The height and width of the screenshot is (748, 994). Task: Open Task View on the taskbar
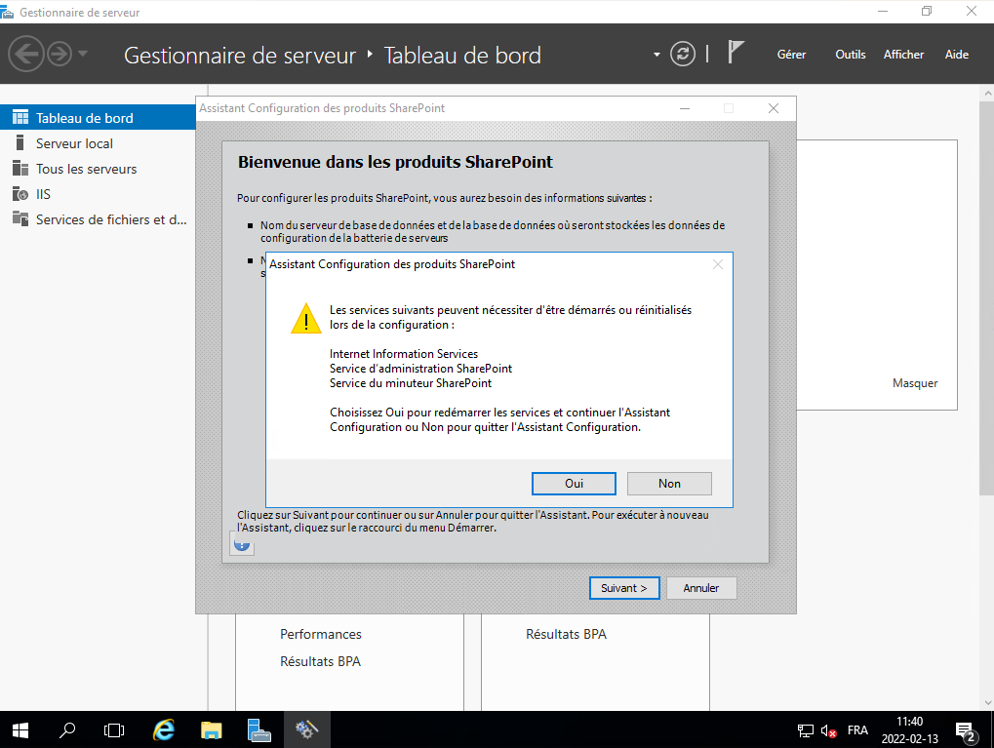point(114,730)
